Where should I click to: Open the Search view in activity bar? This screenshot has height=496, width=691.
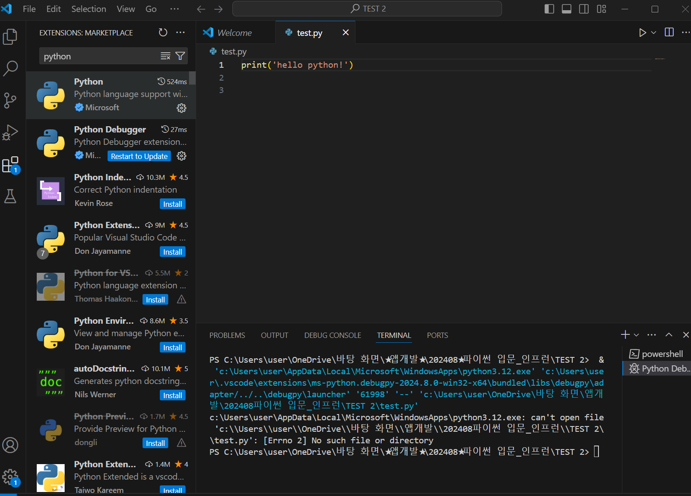(10, 68)
